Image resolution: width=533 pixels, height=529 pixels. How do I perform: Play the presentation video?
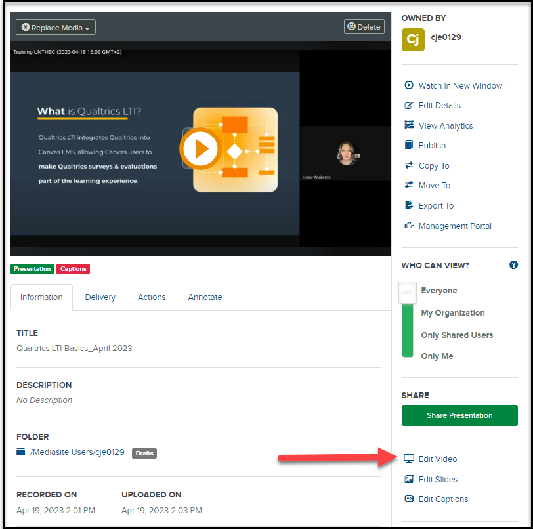click(x=201, y=148)
